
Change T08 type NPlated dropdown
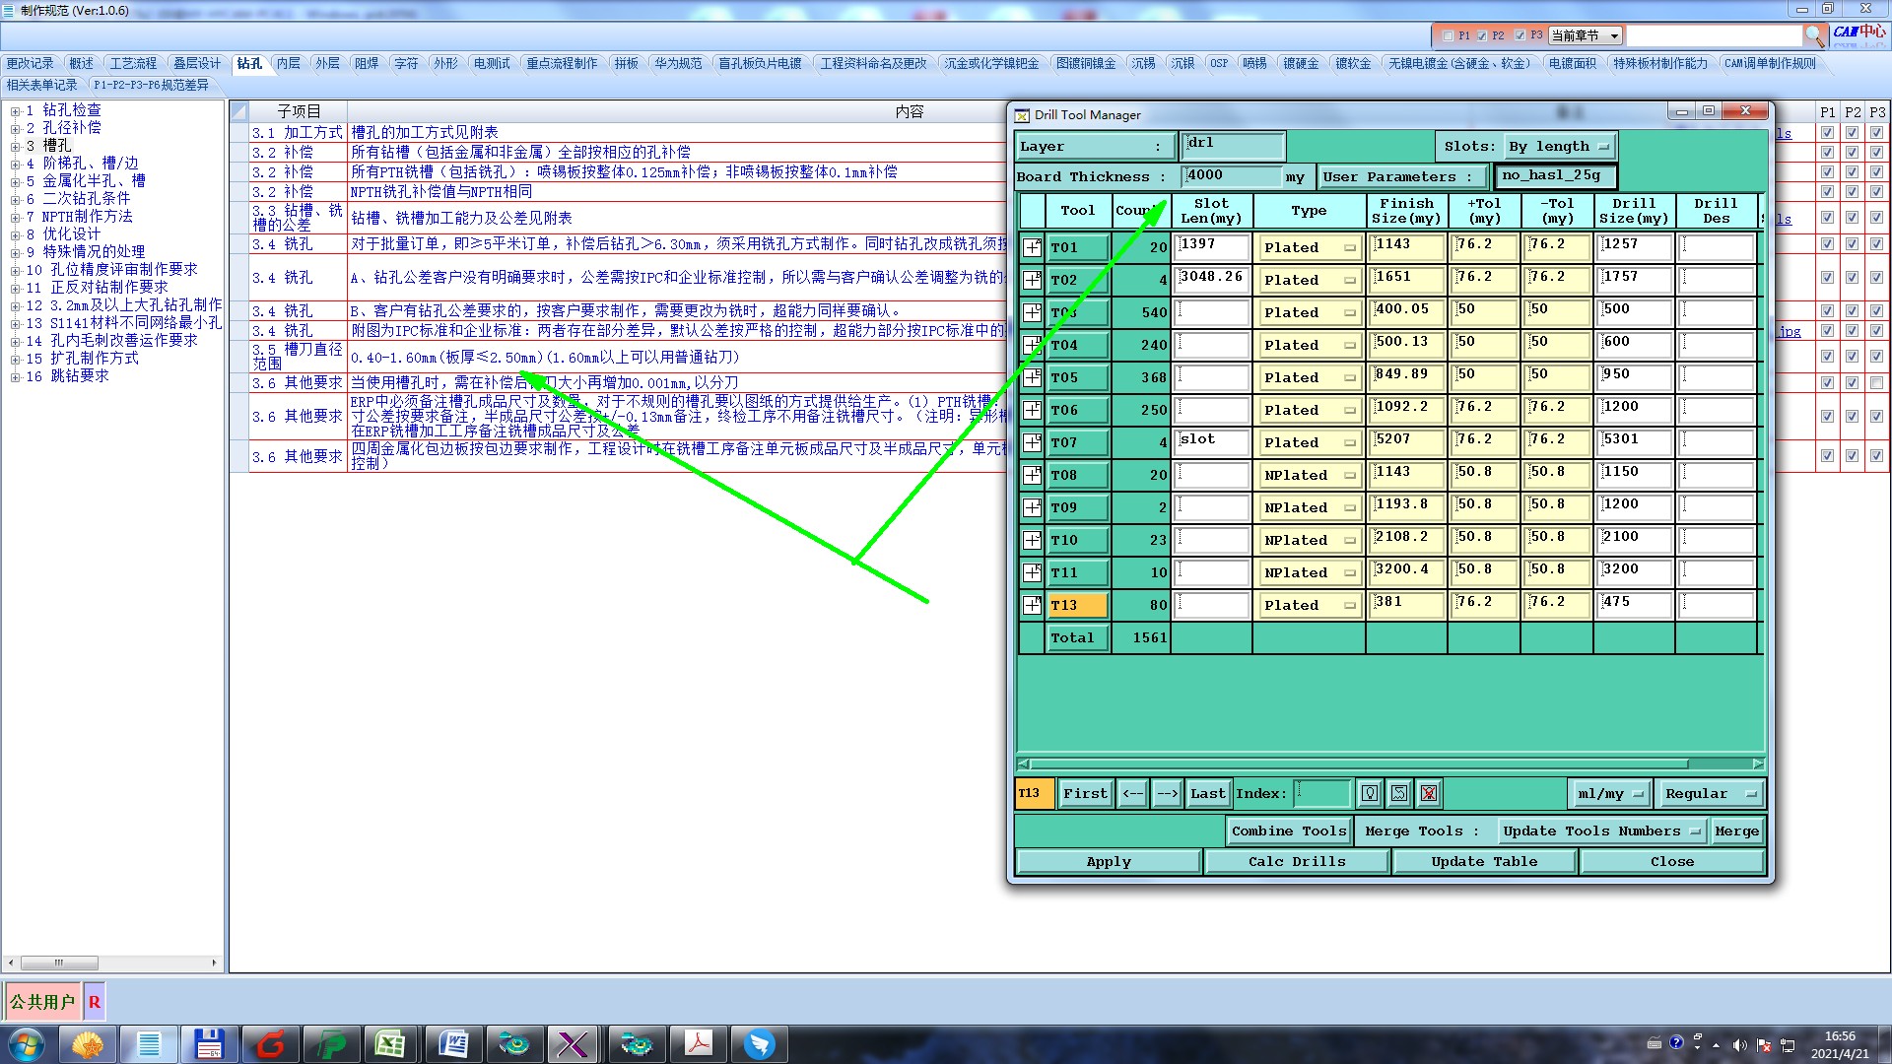[x=1309, y=475]
